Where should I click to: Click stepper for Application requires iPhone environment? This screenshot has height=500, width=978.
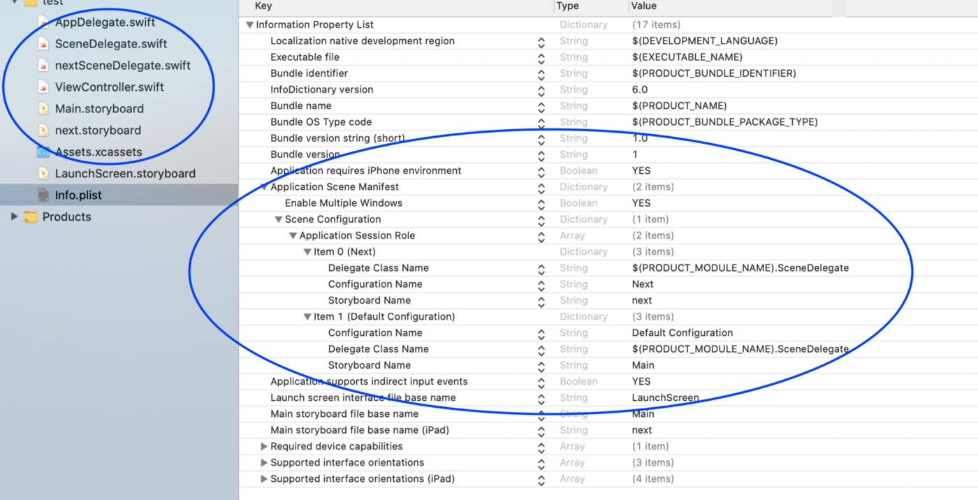pyautogui.click(x=541, y=172)
